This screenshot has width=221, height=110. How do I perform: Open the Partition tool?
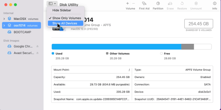(158, 6)
